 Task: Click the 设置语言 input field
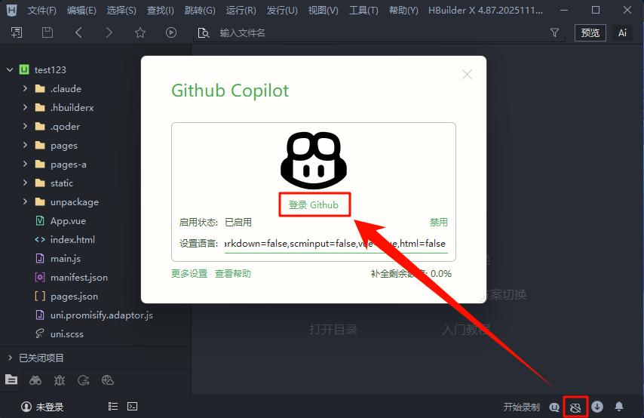click(336, 244)
